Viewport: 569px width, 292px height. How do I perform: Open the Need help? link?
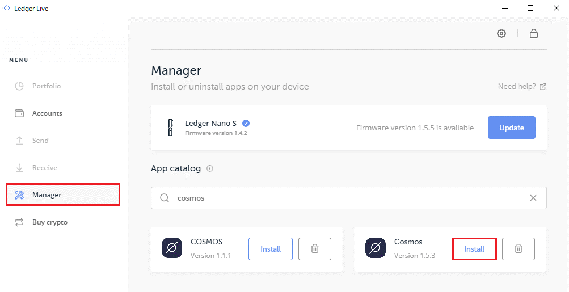click(x=517, y=87)
